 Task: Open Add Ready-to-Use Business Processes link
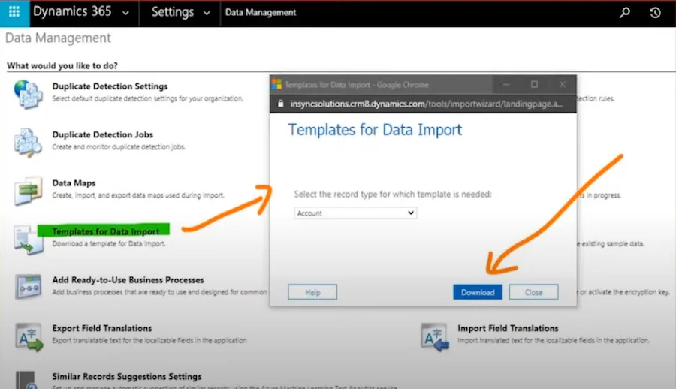(x=128, y=280)
